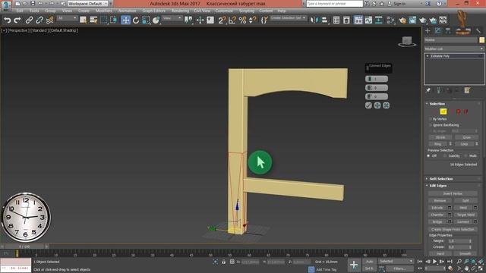Toggle the Percent Snap button
This screenshot has height=273, width=486.
click(x=242, y=20)
